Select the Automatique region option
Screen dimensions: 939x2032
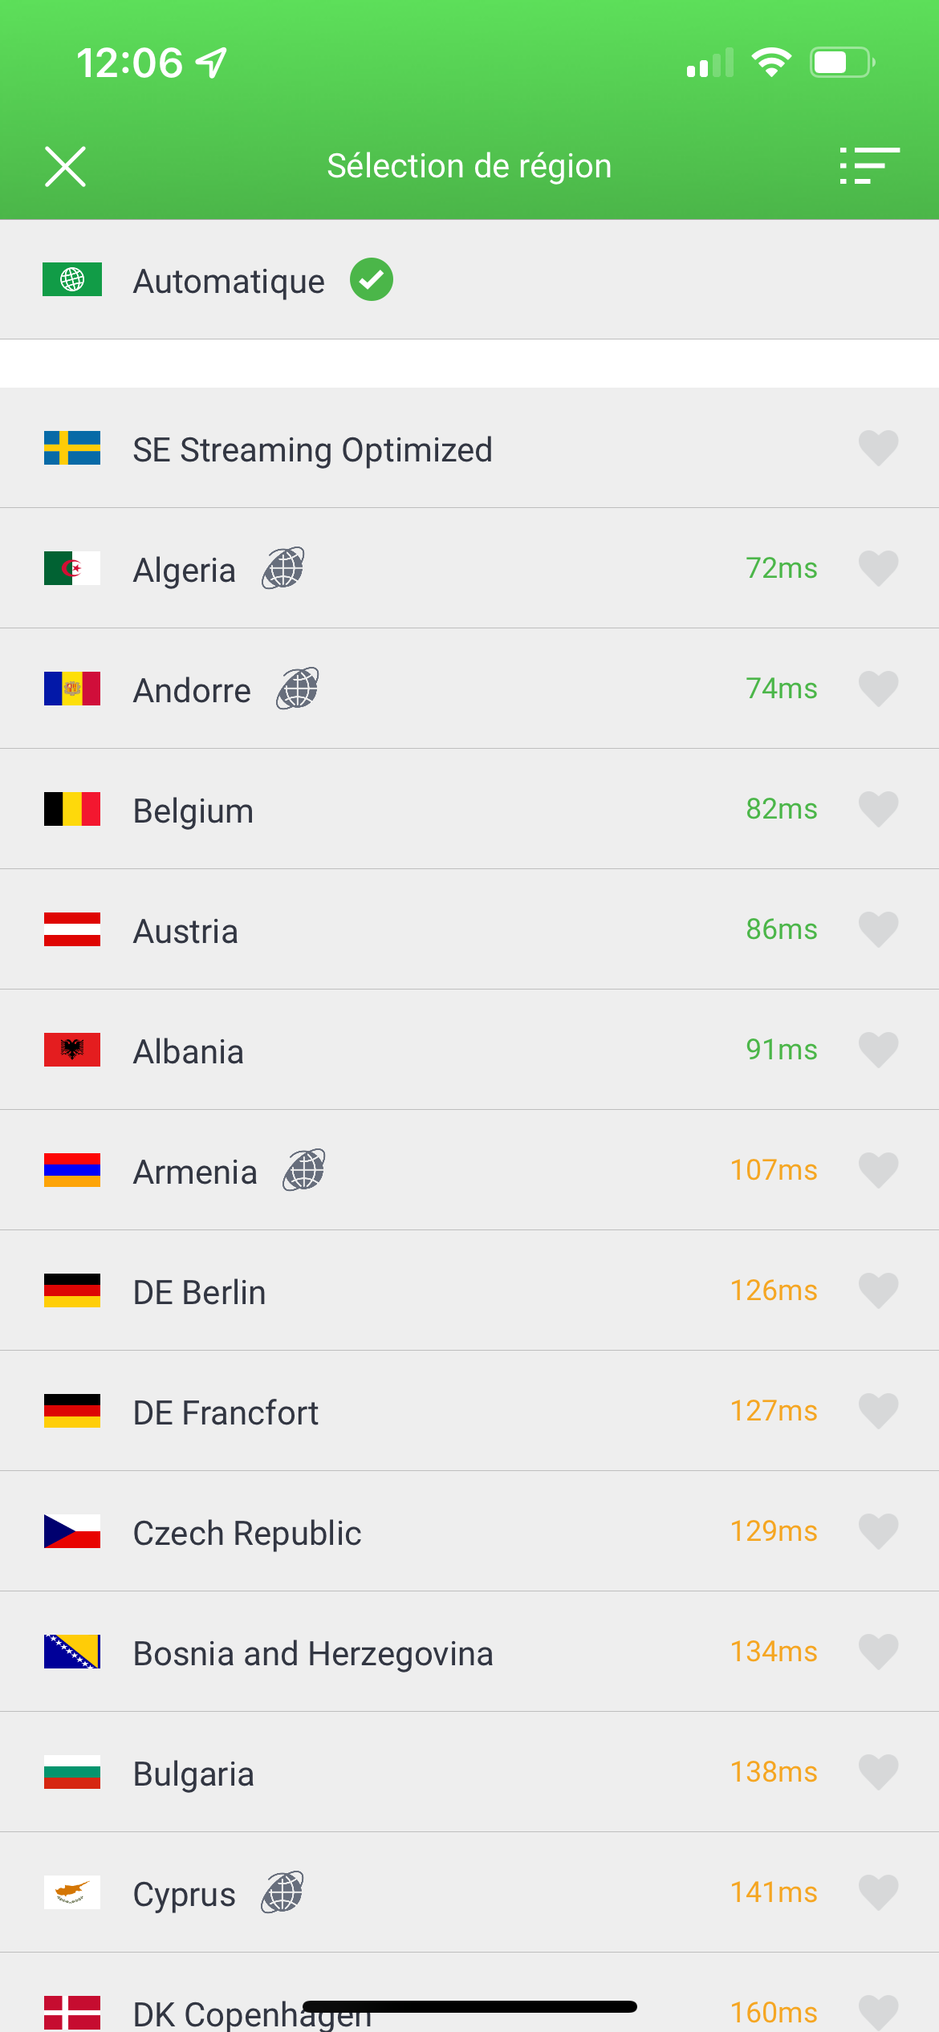469,280
